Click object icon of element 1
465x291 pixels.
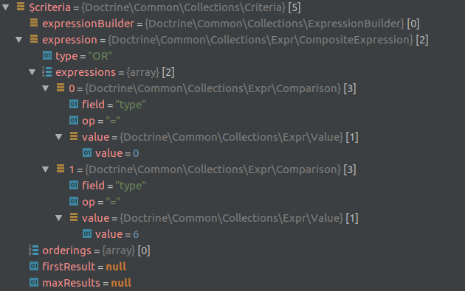point(61,169)
